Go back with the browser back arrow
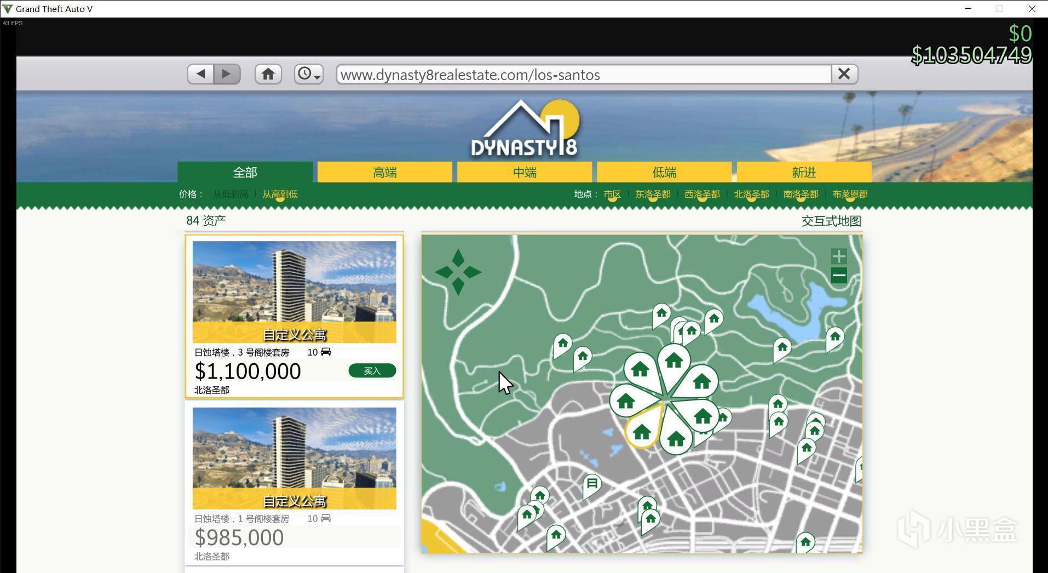The height and width of the screenshot is (573, 1048). [200, 74]
